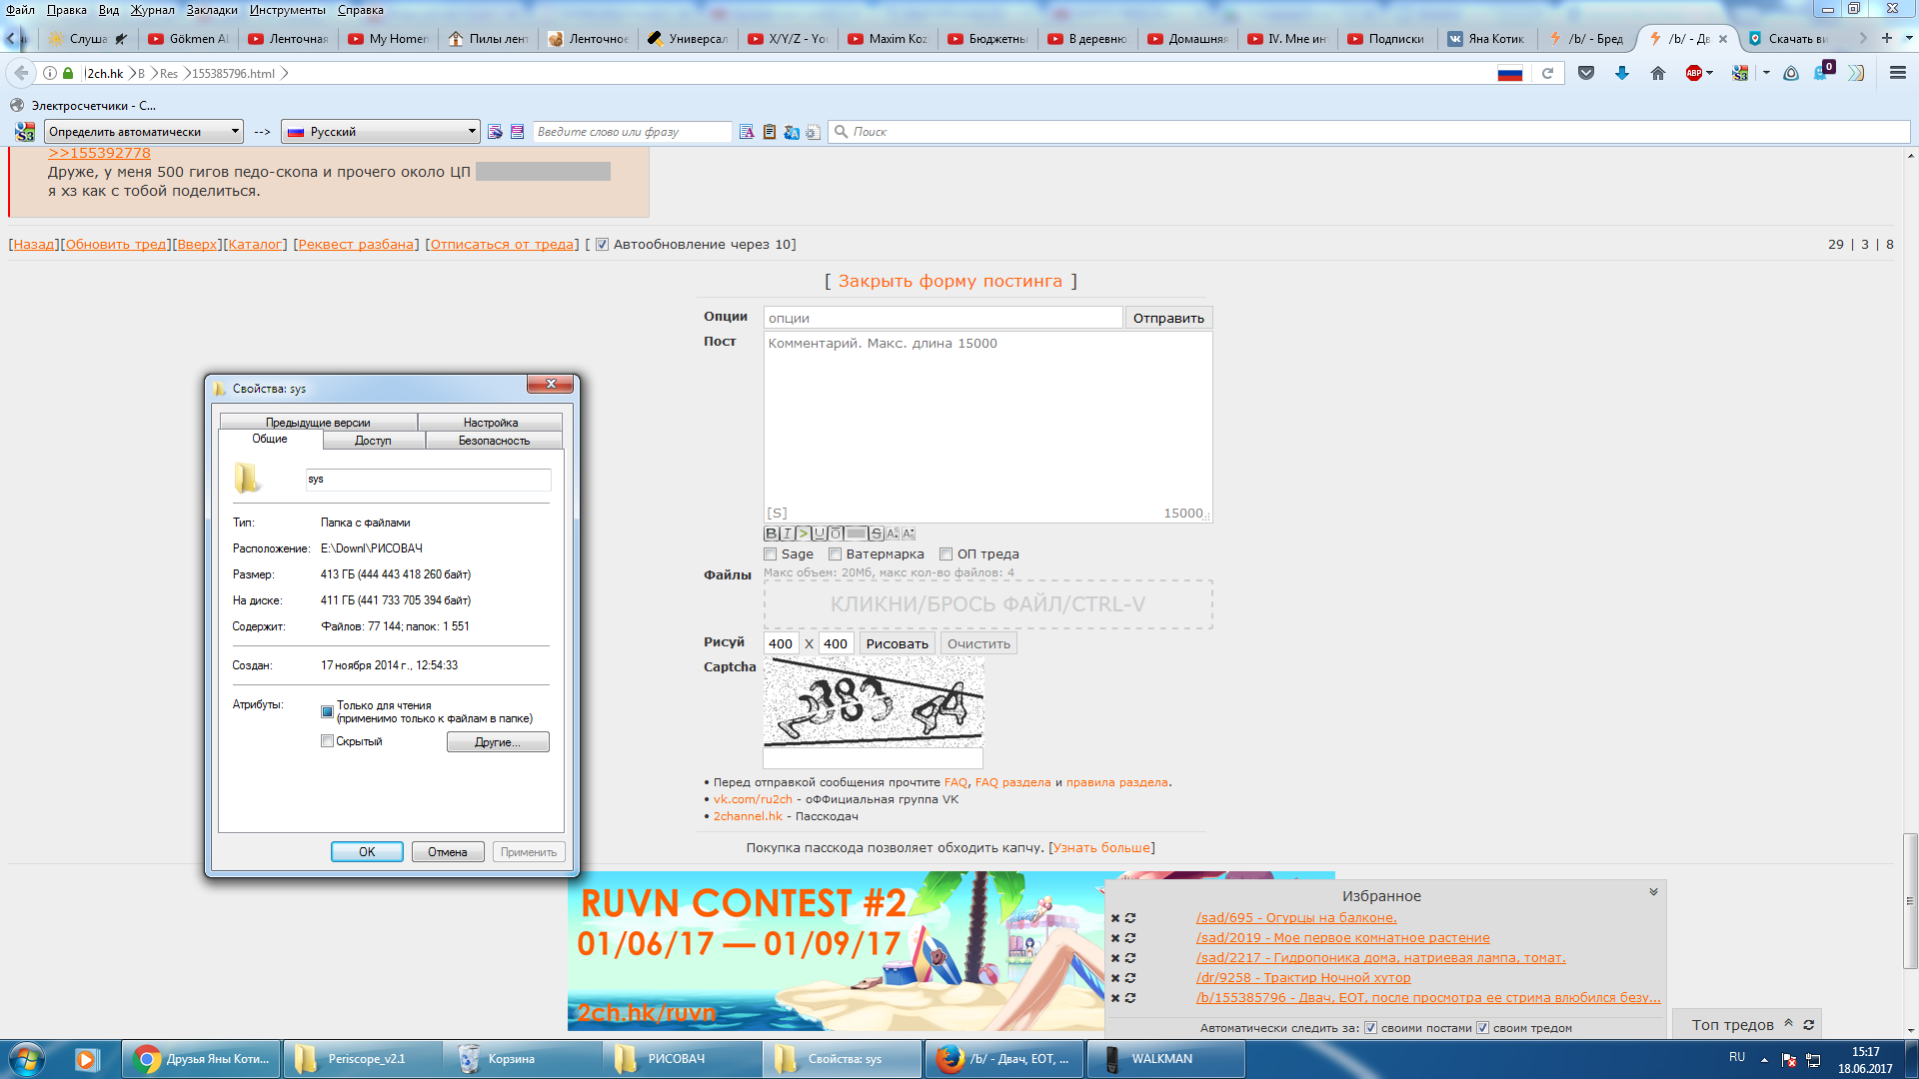Click the Pocket save icon

1586,73
